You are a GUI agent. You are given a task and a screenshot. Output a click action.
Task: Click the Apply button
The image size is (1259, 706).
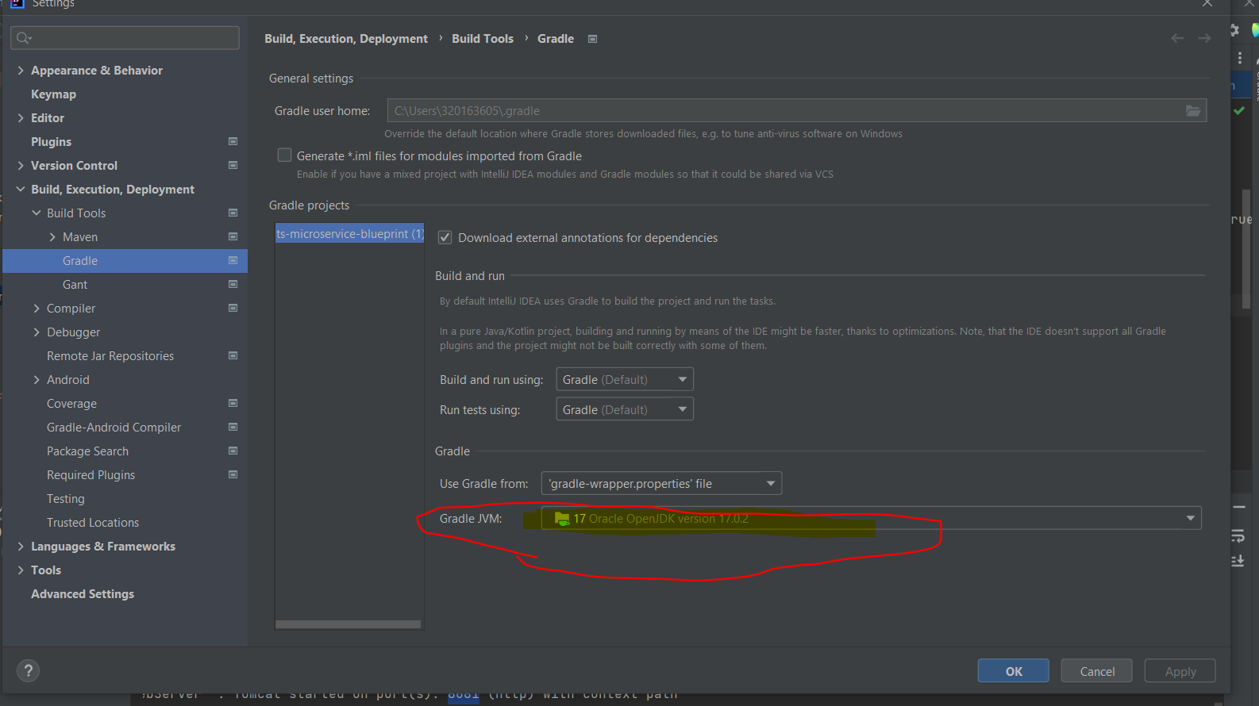[x=1180, y=671]
